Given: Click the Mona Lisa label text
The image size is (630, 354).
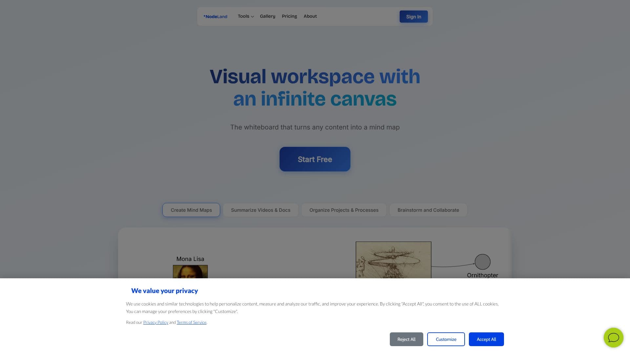Looking at the screenshot, I should [x=190, y=259].
